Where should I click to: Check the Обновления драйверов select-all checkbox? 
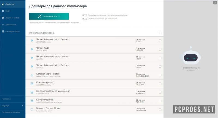[x=160, y=33]
